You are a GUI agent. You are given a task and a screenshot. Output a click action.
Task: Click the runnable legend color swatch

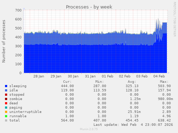pos(6,116)
